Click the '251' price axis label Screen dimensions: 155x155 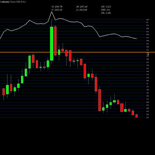pos(148,111)
